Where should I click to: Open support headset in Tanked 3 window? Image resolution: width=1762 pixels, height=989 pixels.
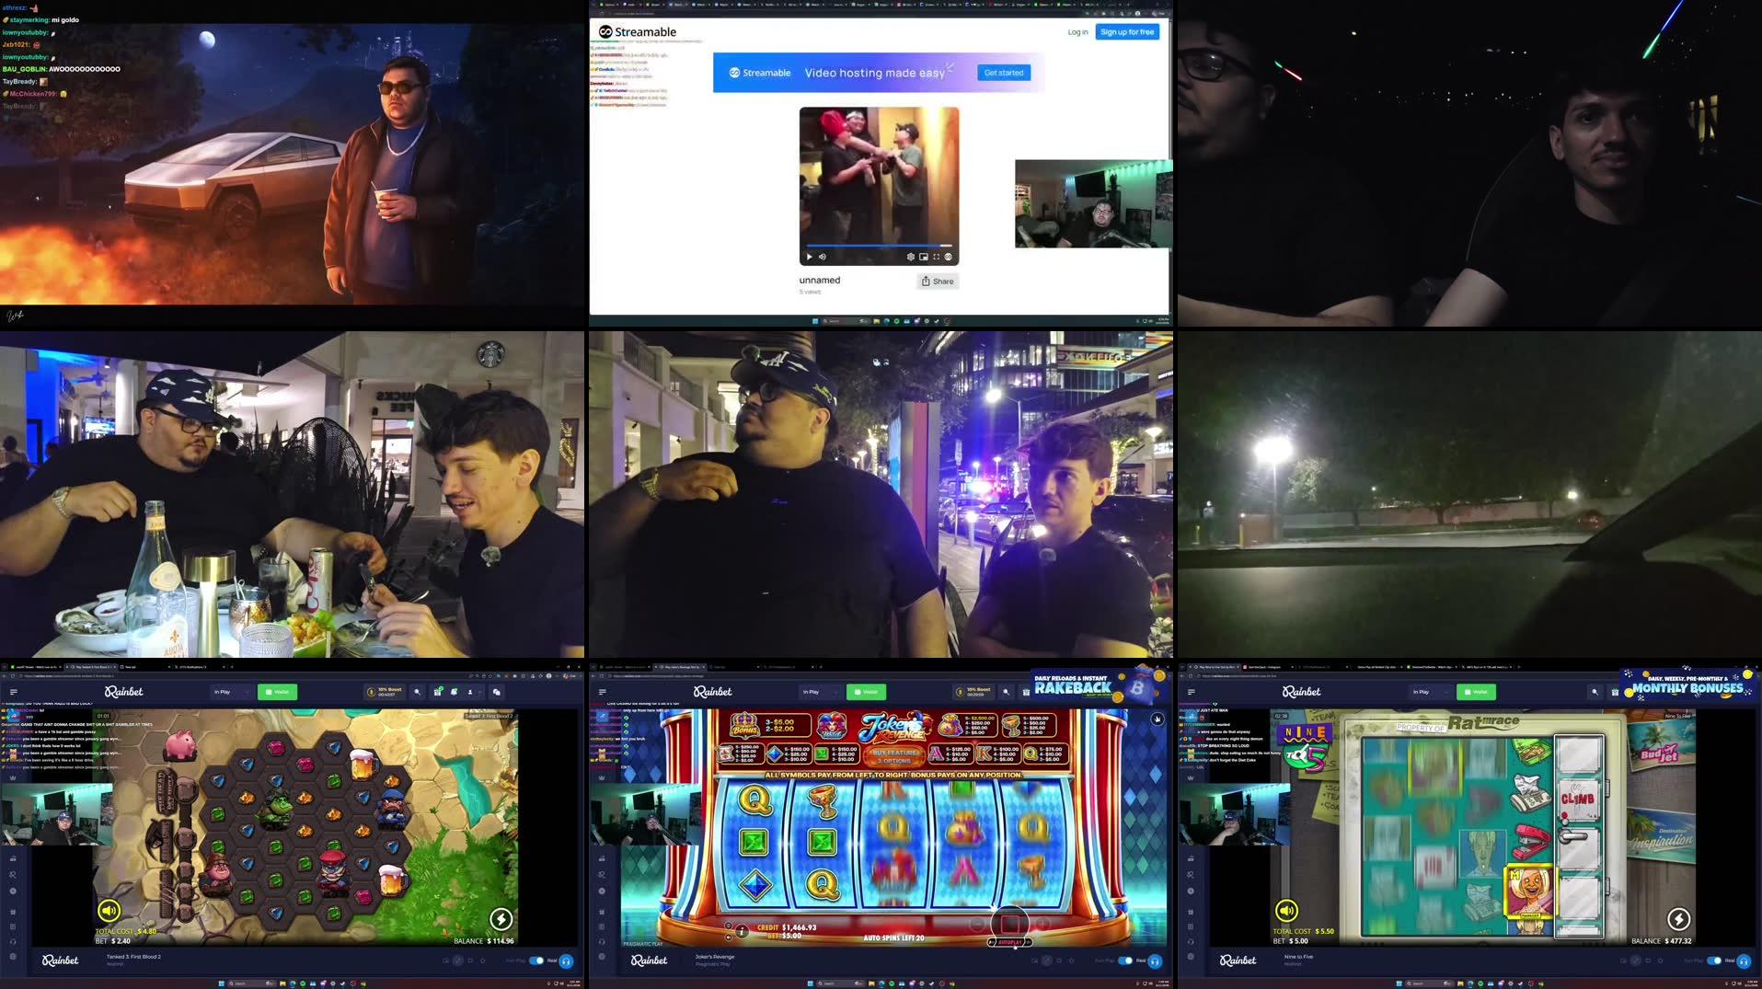[567, 960]
